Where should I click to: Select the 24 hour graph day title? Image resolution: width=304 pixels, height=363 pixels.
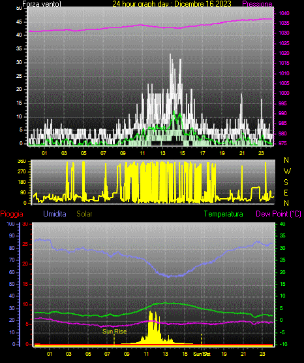172,4
